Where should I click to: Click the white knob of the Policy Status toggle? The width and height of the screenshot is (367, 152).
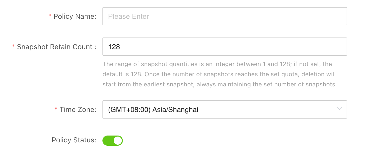point(117,141)
